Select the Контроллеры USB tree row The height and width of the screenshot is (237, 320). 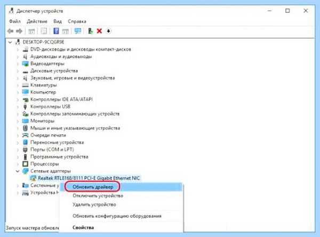(x=50, y=106)
